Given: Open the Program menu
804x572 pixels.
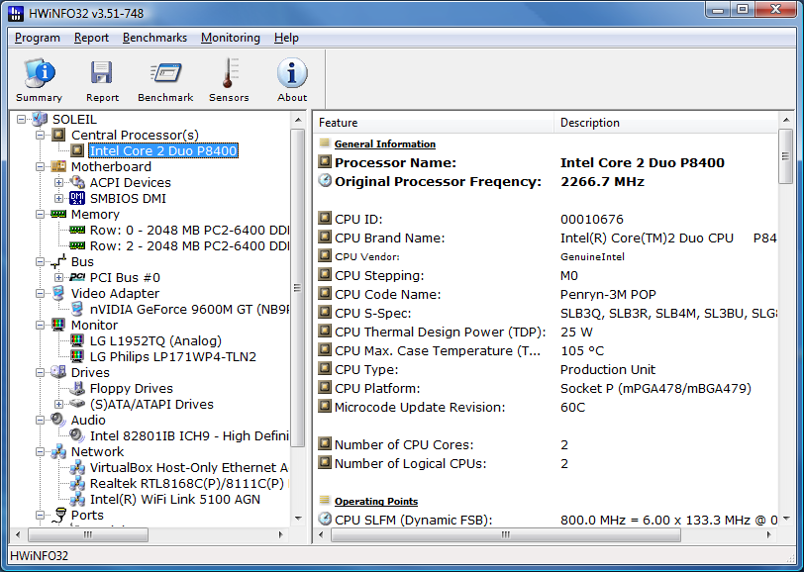Looking at the screenshot, I should 38,38.
